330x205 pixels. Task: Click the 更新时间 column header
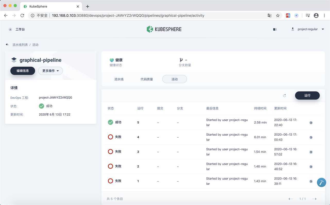tap(280, 108)
